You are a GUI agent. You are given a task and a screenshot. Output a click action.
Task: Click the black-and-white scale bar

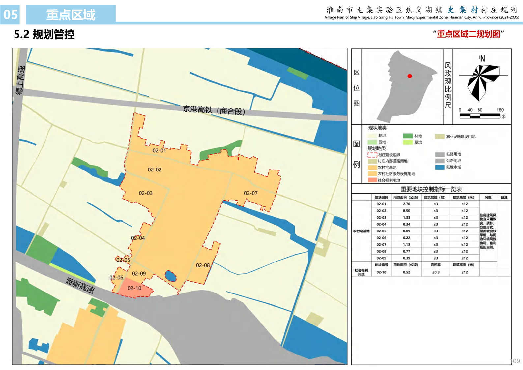pos(480,116)
